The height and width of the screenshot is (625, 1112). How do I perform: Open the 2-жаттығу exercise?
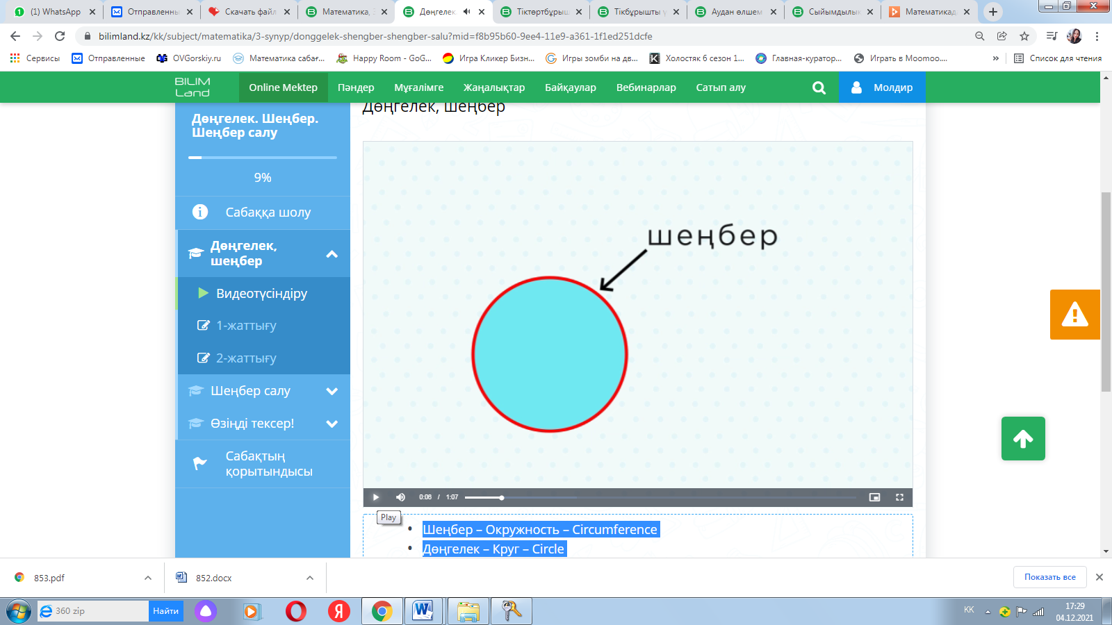(263, 358)
